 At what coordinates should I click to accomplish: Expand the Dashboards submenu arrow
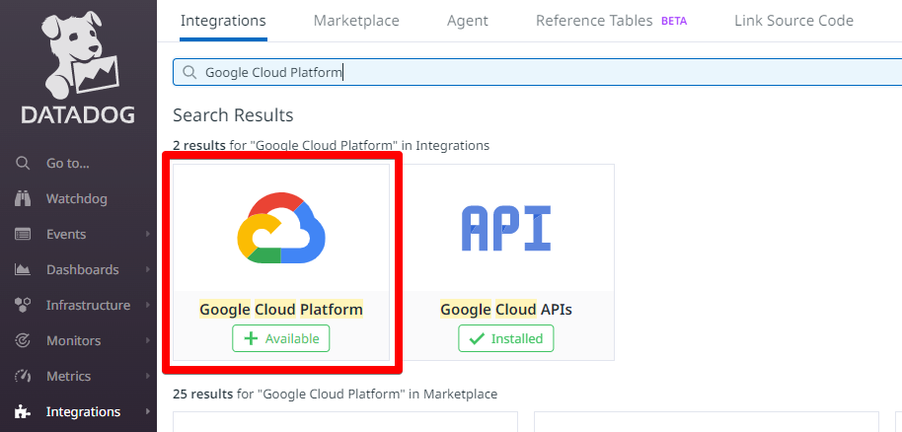(x=148, y=270)
